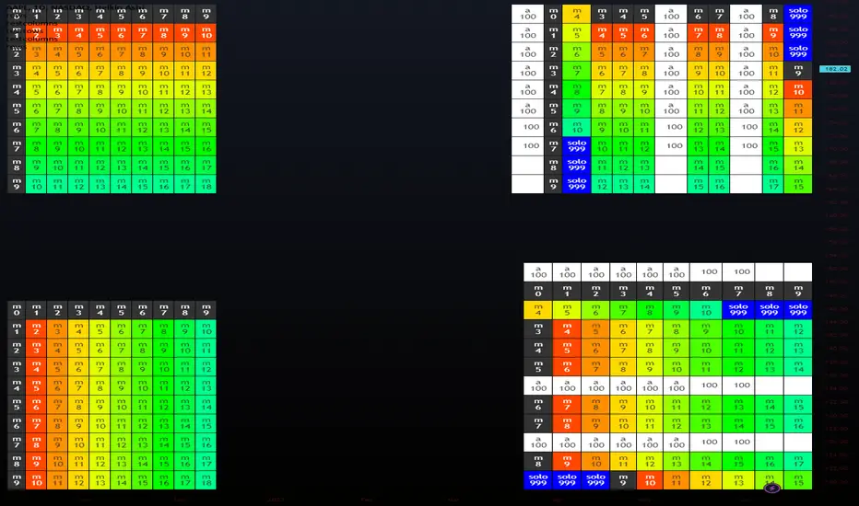Click the 182.02 price label

[835, 69]
